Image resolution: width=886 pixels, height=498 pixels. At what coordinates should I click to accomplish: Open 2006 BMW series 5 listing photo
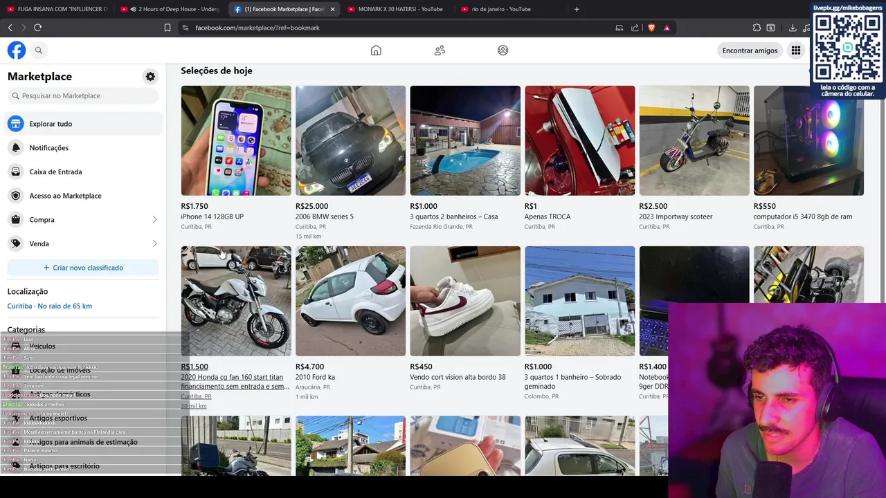350,140
